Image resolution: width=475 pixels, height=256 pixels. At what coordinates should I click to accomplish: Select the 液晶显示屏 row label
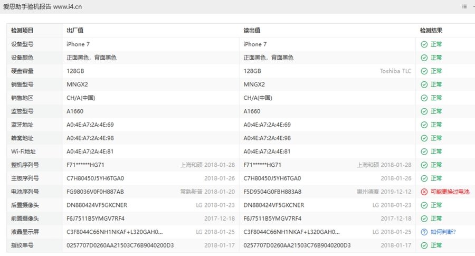pyautogui.click(x=25, y=232)
